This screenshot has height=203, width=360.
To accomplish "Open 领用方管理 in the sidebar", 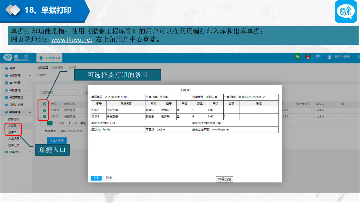I will click(x=14, y=105).
